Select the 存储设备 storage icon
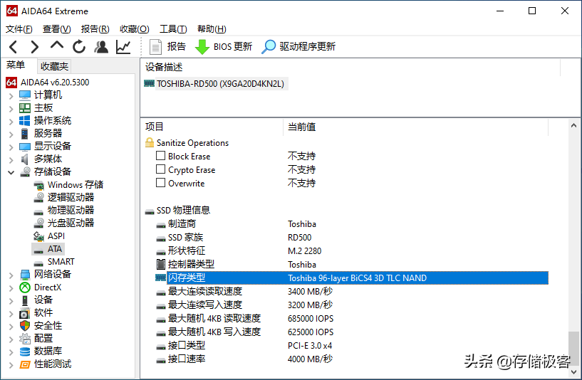 [25, 171]
